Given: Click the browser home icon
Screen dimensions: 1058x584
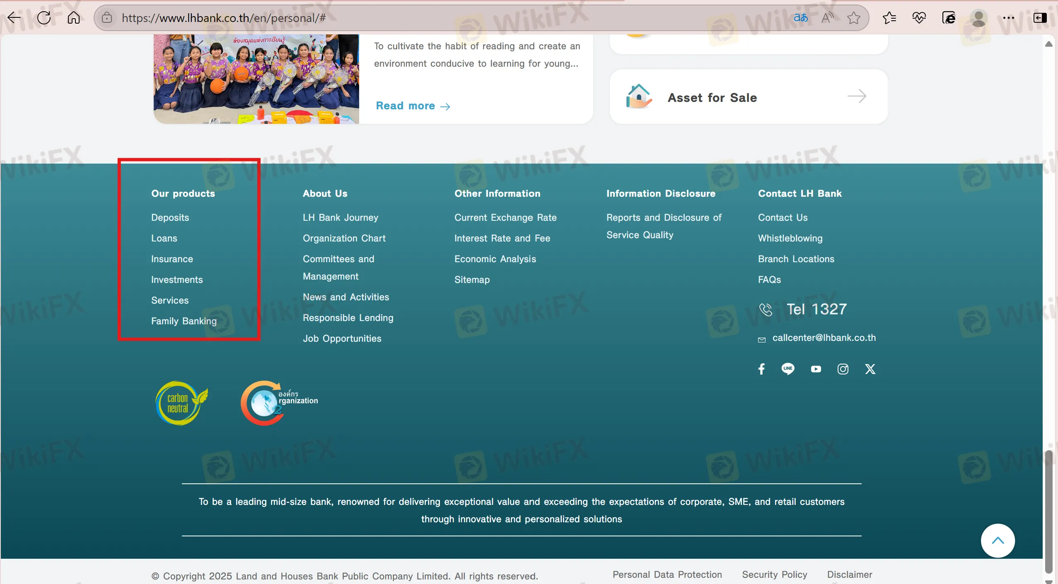Looking at the screenshot, I should 74,18.
